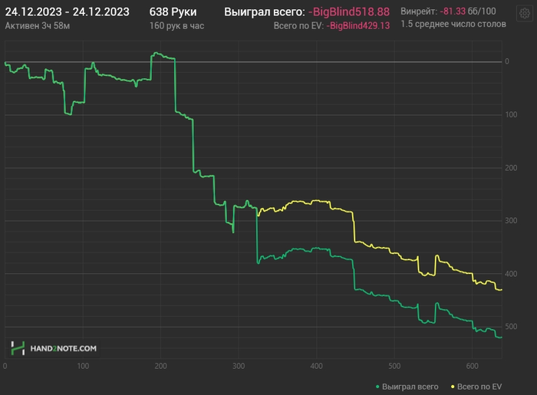Toggle the 'Выиграл всего' legend series
This screenshot has height=395, width=537.
[407, 387]
